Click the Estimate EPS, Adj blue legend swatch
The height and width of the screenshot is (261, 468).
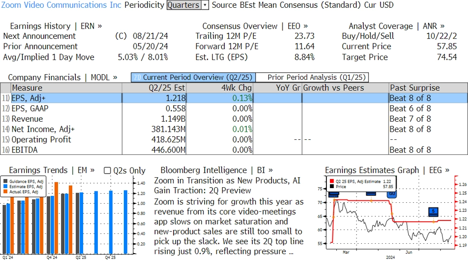[x=5, y=187]
